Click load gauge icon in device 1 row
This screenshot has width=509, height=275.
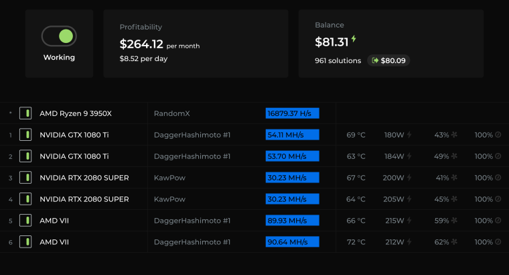point(498,135)
